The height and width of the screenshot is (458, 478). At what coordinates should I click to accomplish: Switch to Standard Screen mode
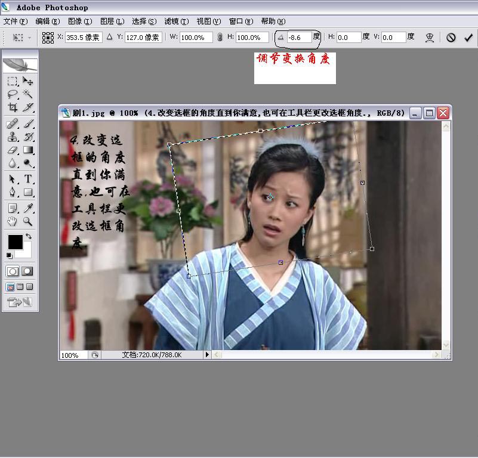pyautogui.click(x=10, y=287)
